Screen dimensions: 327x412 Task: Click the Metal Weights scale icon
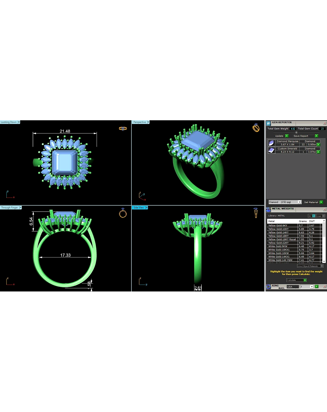tap(268, 210)
